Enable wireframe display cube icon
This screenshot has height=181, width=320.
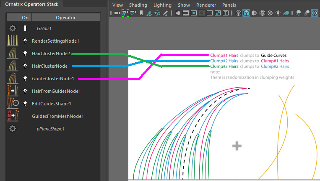click(x=238, y=13)
